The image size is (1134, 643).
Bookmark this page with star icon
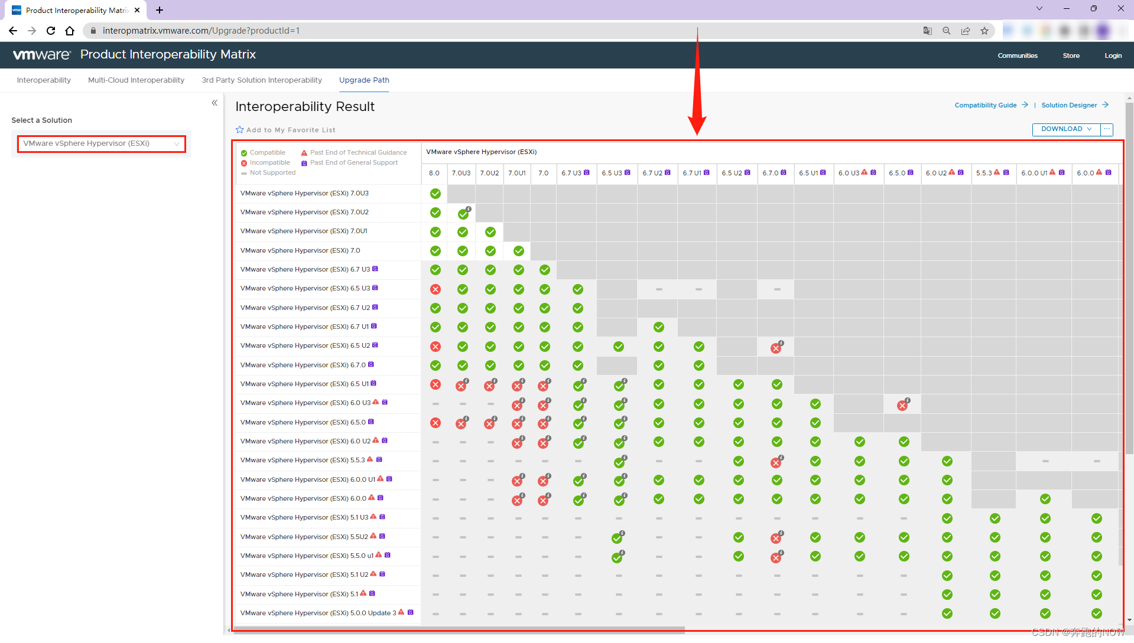tap(984, 31)
